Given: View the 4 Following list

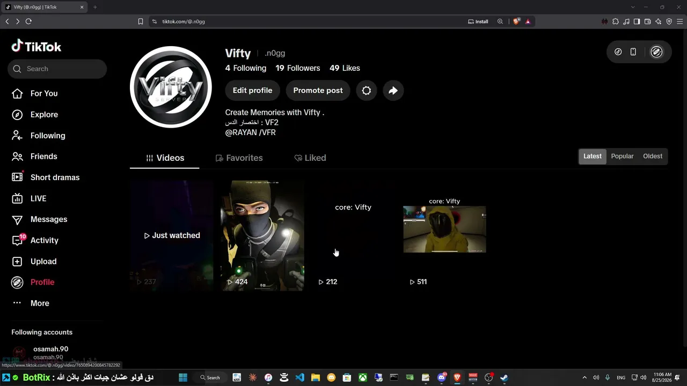Looking at the screenshot, I should click(246, 68).
